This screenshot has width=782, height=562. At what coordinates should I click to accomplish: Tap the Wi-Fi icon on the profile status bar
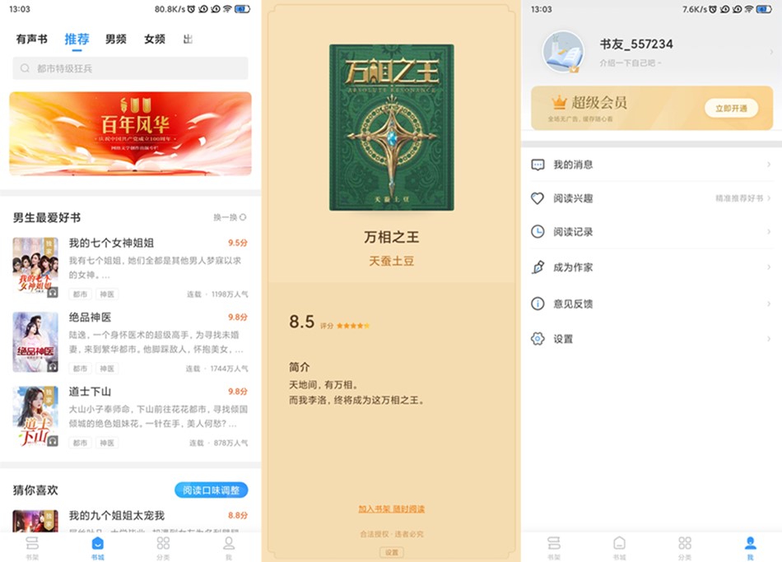(x=748, y=9)
